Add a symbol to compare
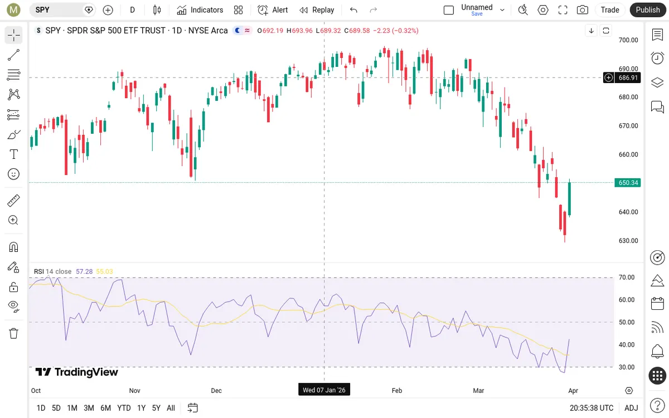This screenshot has height=418, width=669. point(108,9)
